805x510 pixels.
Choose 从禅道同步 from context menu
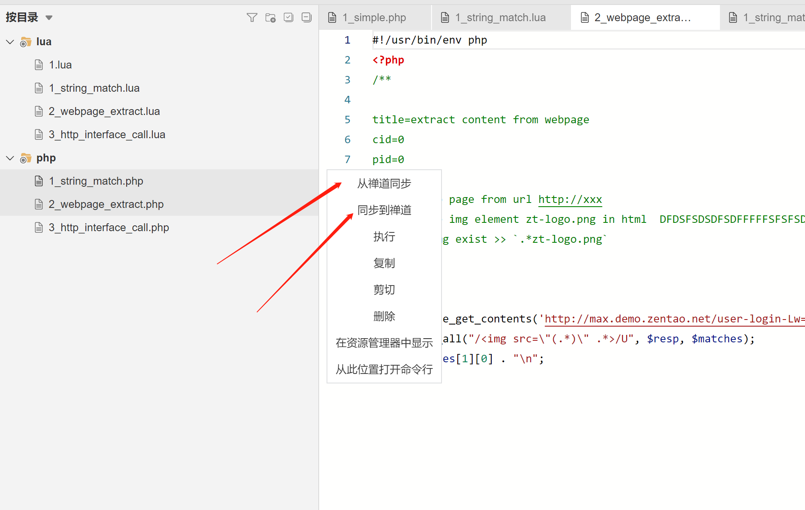pos(384,183)
